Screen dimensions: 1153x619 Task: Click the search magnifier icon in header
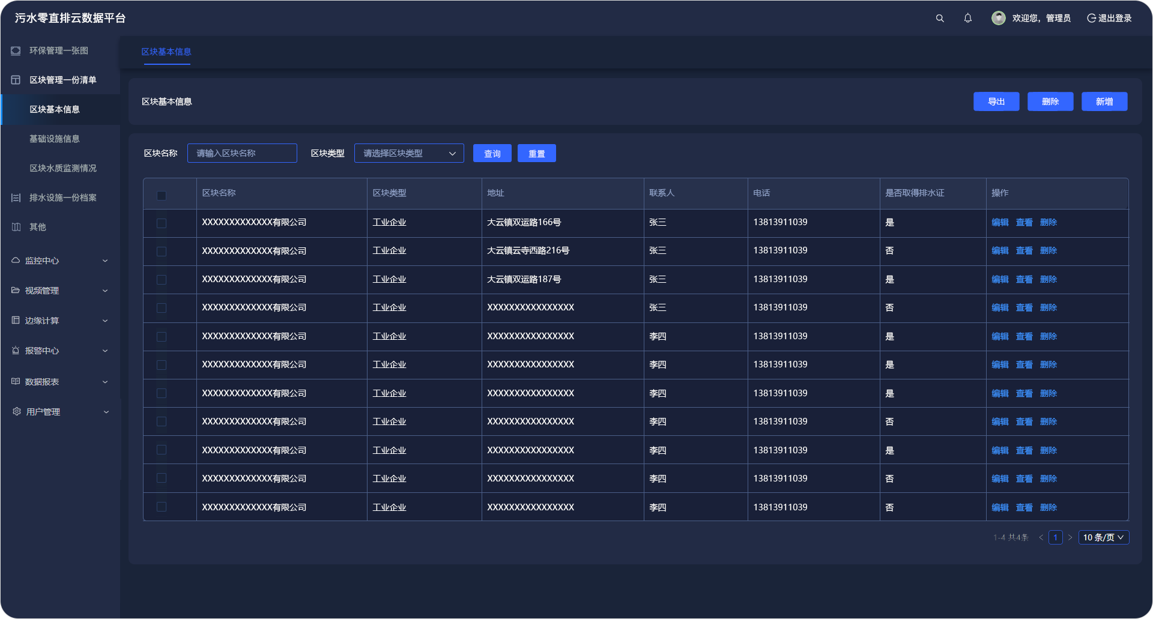[940, 19]
